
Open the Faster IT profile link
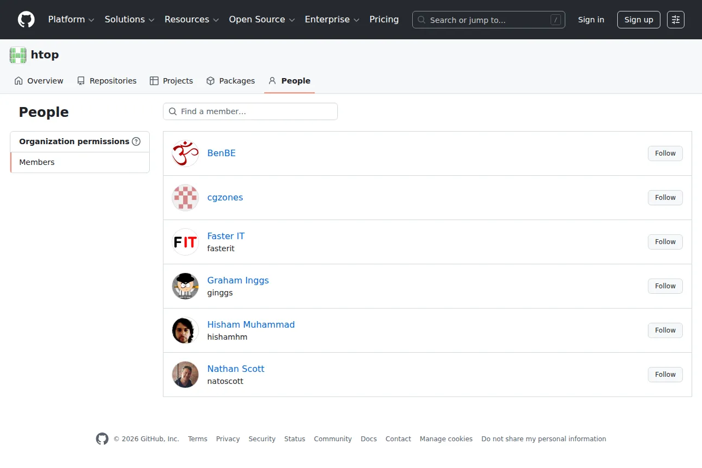coord(226,236)
